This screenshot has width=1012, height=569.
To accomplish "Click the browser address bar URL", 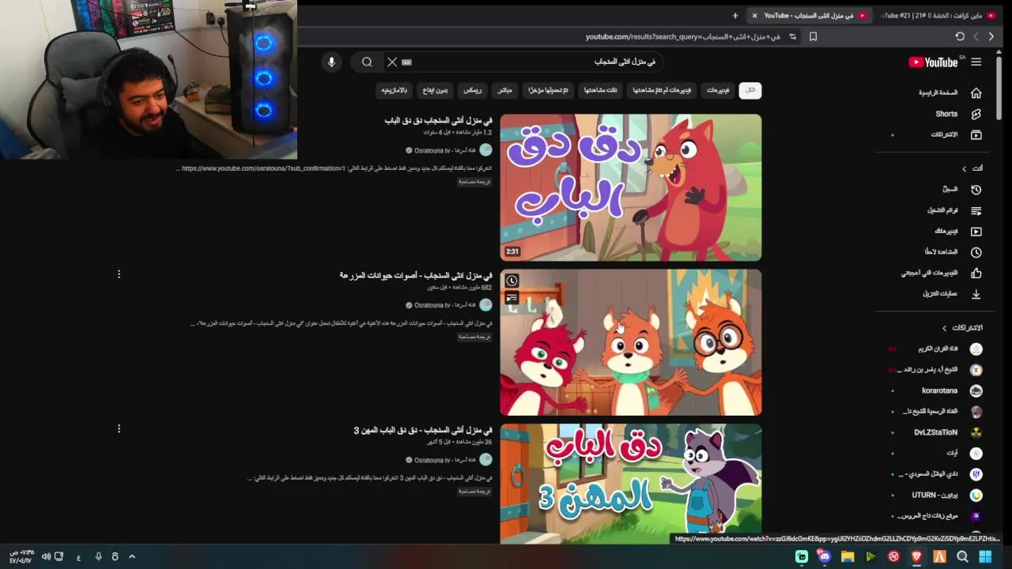I will pyautogui.click(x=682, y=36).
